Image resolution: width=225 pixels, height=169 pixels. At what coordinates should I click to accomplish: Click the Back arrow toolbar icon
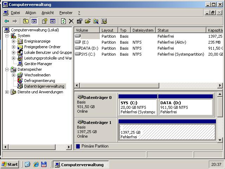[7, 21]
